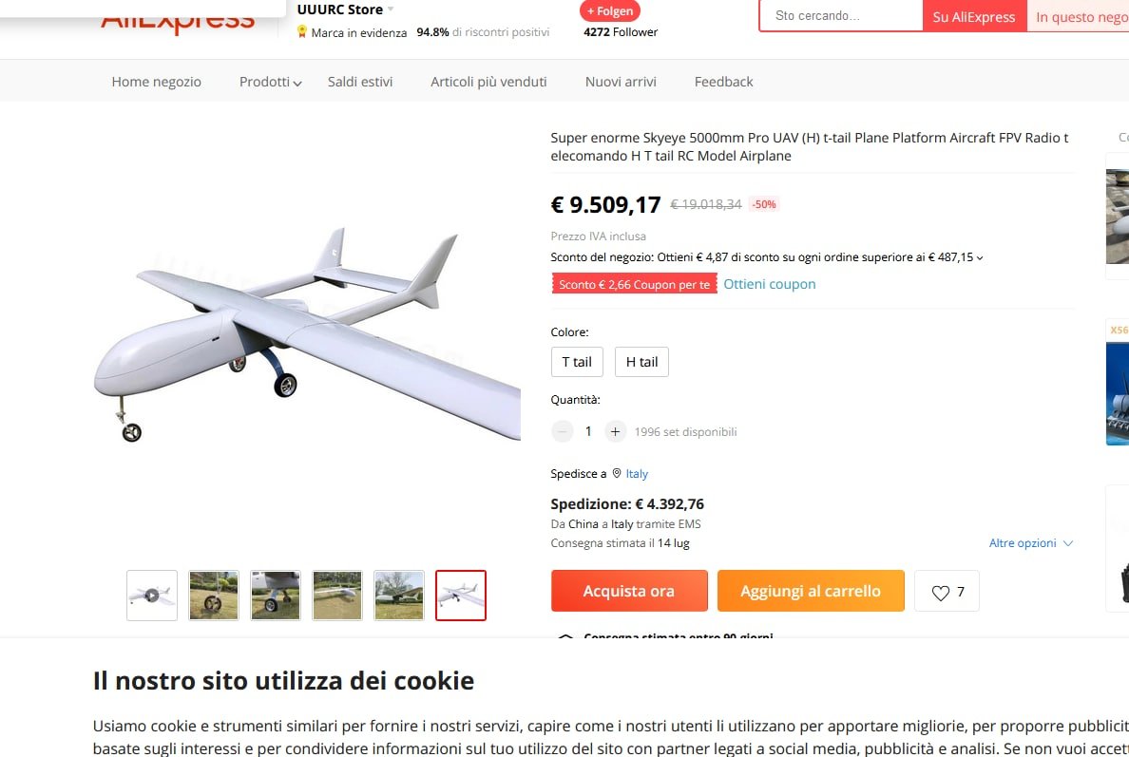Click Aggiungi al carrello button

tap(811, 591)
